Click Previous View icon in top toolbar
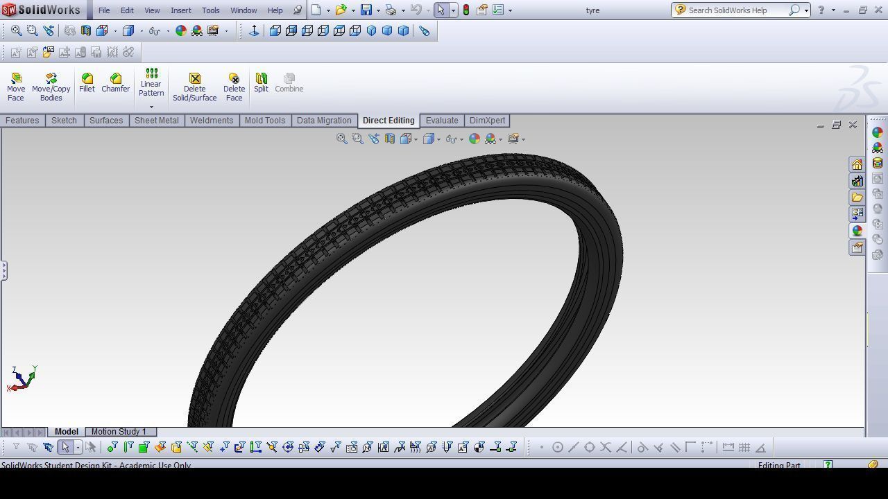This screenshot has width=888, height=499. coord(48,30)
